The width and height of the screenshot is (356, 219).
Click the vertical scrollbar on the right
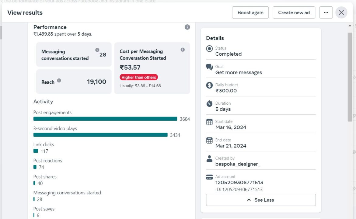[350, 76]
